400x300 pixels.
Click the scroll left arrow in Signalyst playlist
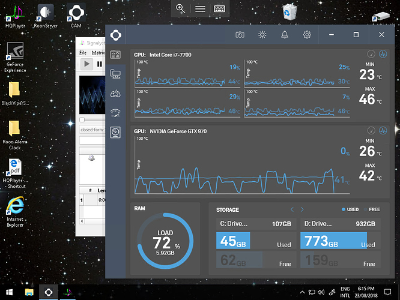click(82, 221)
